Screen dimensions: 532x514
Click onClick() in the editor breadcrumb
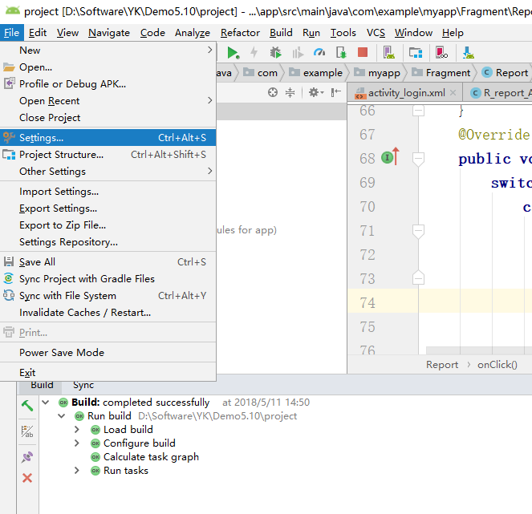(497, 365)
